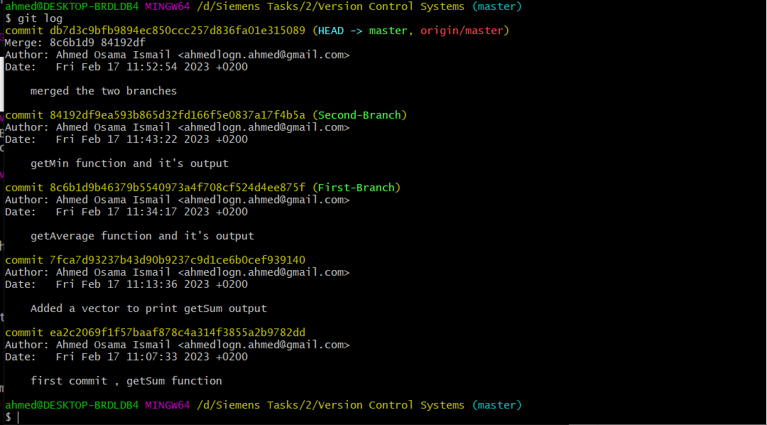The image size is (767, 425).
Task: Click the 'Merge: 8c6b1d9 84192df' line
Action: 75,43
